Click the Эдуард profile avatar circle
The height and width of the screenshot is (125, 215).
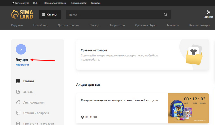(x=21, y=49)
